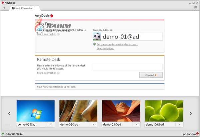Minimize the AnyDesk window

pos(190,3)
